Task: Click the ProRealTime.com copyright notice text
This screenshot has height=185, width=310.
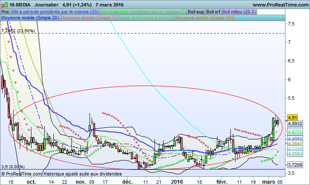Action: tap(62, 174)
